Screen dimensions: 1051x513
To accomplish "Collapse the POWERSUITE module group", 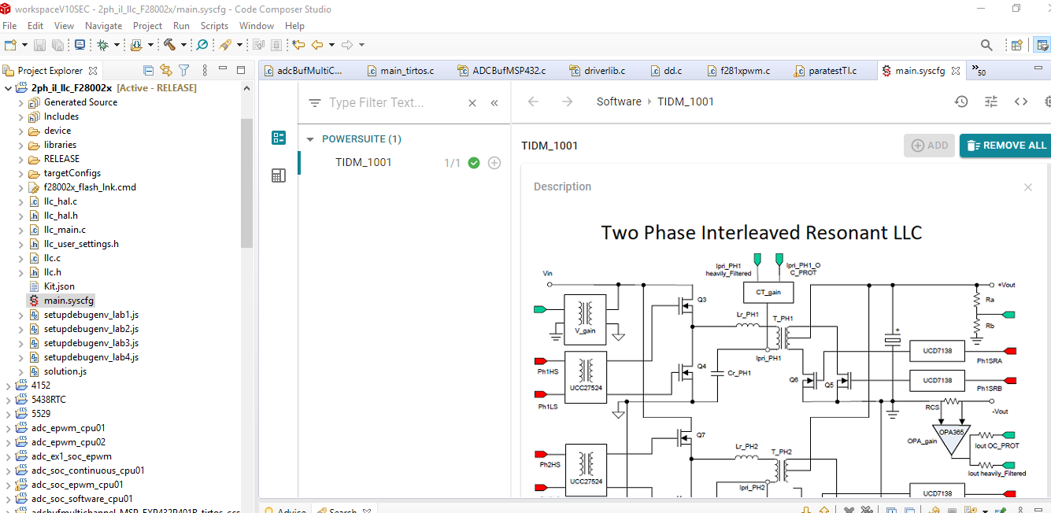I will tap(309, 139).
